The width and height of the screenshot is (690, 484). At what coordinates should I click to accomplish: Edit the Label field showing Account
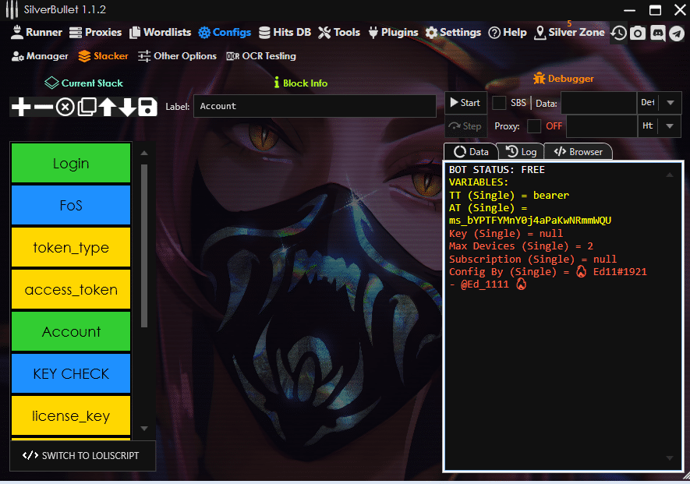[x=315, y=106]
